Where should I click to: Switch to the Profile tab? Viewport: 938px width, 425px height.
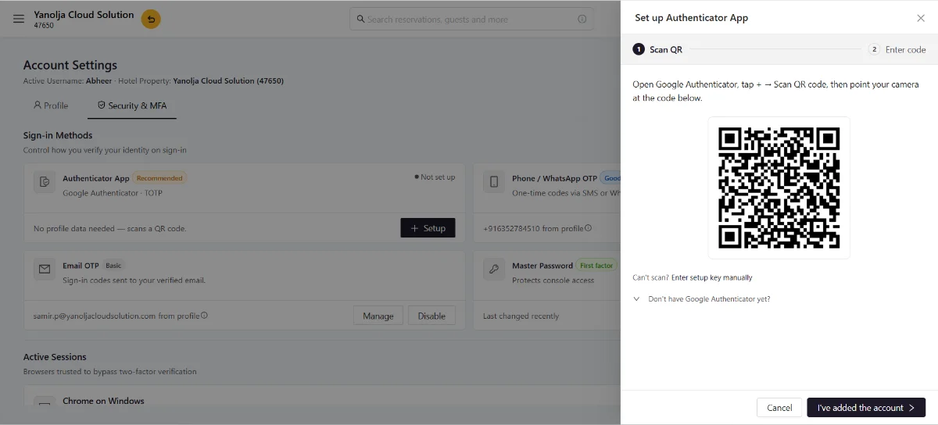tap(51, 105)
